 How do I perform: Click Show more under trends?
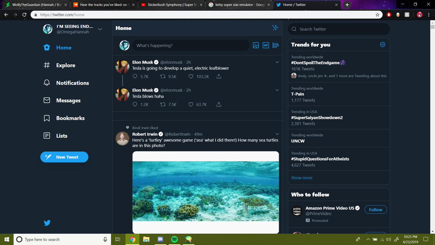coord(302,177)
